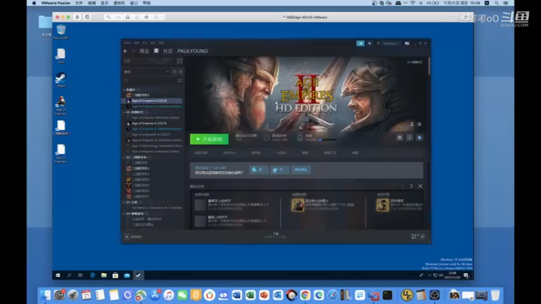Open Finder from the macOS dock
This screenshot has height=304, width=541.
[45, 295]
